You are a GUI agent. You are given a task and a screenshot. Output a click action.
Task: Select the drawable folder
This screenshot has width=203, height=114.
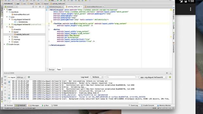point(17,29)
